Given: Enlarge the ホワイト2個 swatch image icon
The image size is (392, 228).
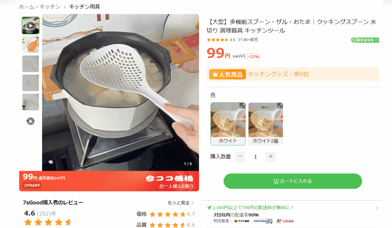Looking at the screenshot, I should click(280, 105).
